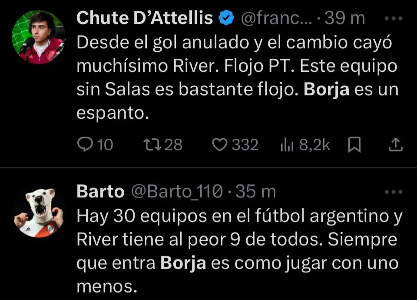Open more options on Barto's tweet
The image size is (417, 300).
(394, 192)
